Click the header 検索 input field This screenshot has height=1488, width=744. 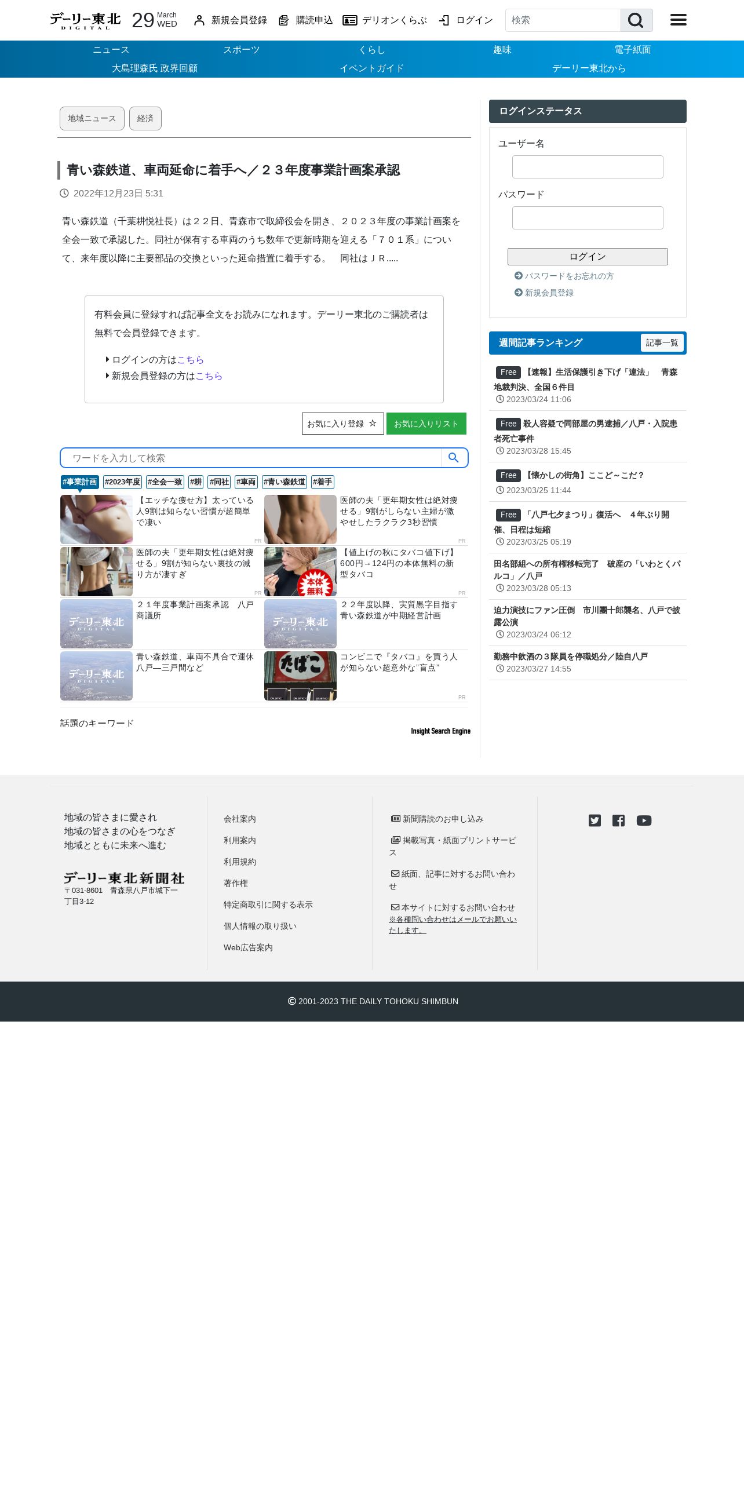pyautogui.click(x=563, y=20)
